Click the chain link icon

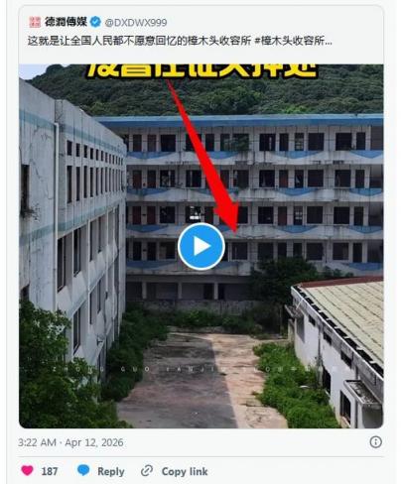click(147, 470)
